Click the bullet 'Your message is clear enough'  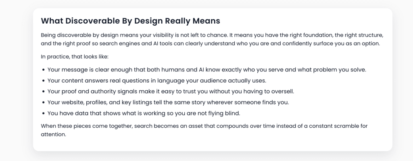coord(206,69)
